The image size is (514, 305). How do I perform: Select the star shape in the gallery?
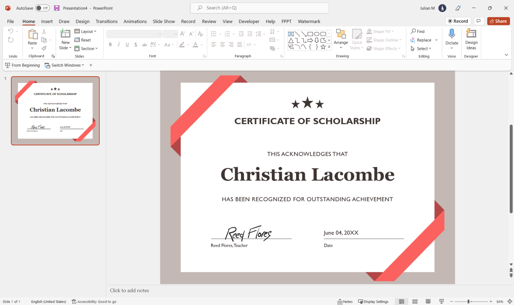[x=323, y=47]
